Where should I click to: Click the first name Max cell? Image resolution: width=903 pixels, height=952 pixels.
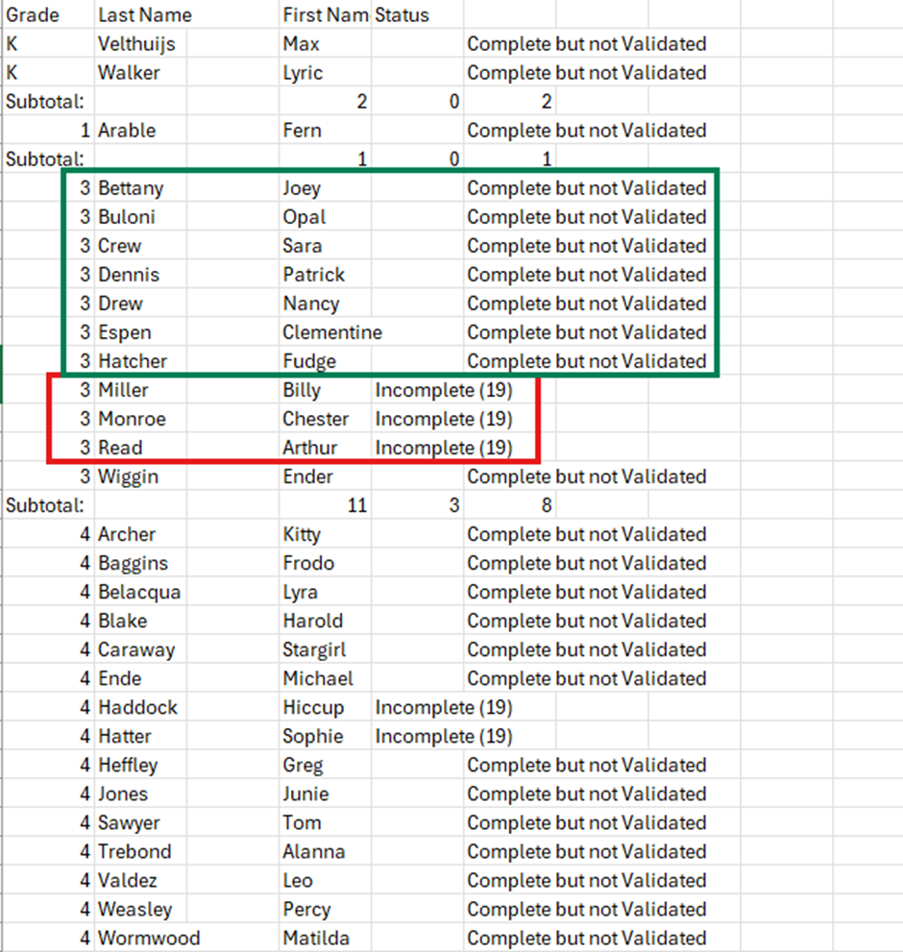click(x=325, y=44)
